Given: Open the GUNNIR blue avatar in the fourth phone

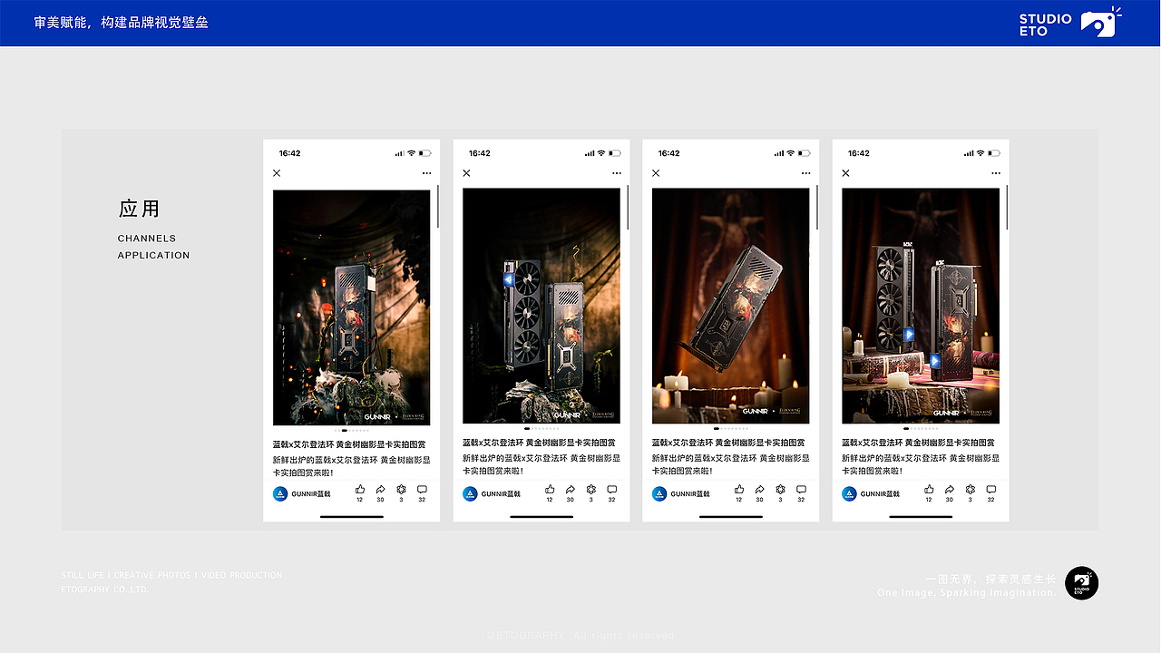Looking at the screenshot, I should [850, 494].
